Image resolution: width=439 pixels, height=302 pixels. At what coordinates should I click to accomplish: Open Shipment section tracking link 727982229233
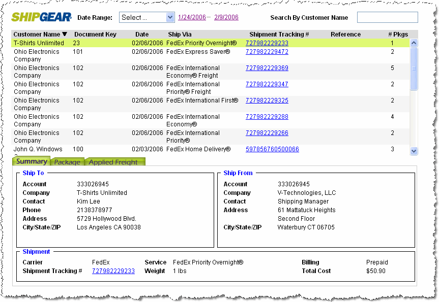113,271
